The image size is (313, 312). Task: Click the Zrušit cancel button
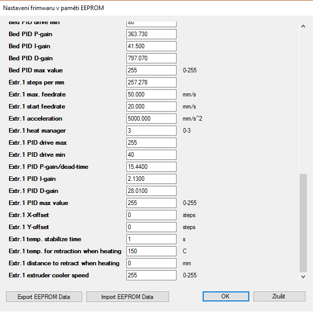(x=279, y=296)
